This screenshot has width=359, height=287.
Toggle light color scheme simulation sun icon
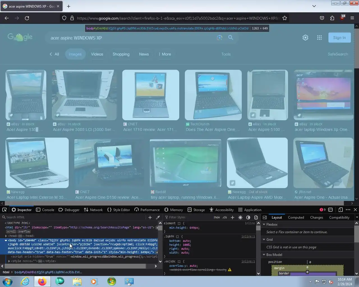(240, 217)
